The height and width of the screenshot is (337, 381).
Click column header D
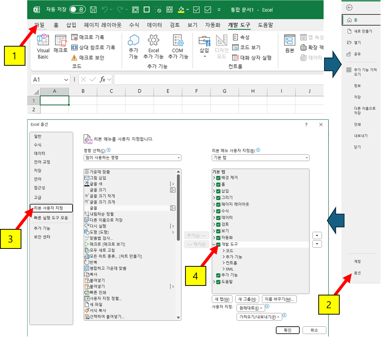[x=140, y=91]
